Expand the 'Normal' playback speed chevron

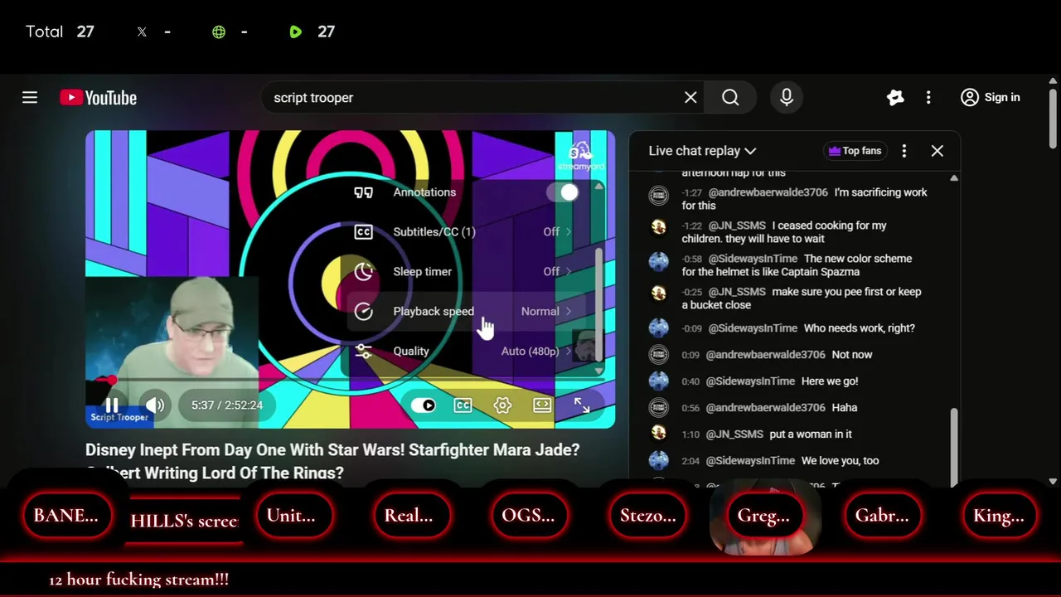tap(568, 312)
